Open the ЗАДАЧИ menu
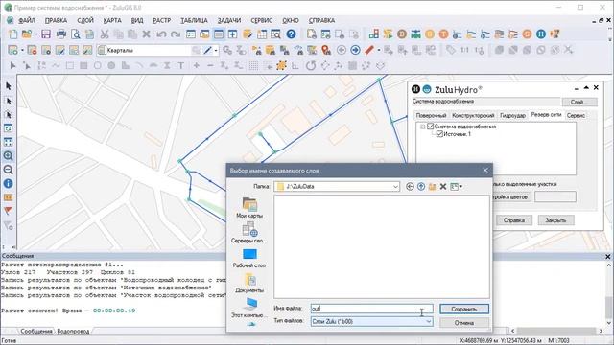 229,20
